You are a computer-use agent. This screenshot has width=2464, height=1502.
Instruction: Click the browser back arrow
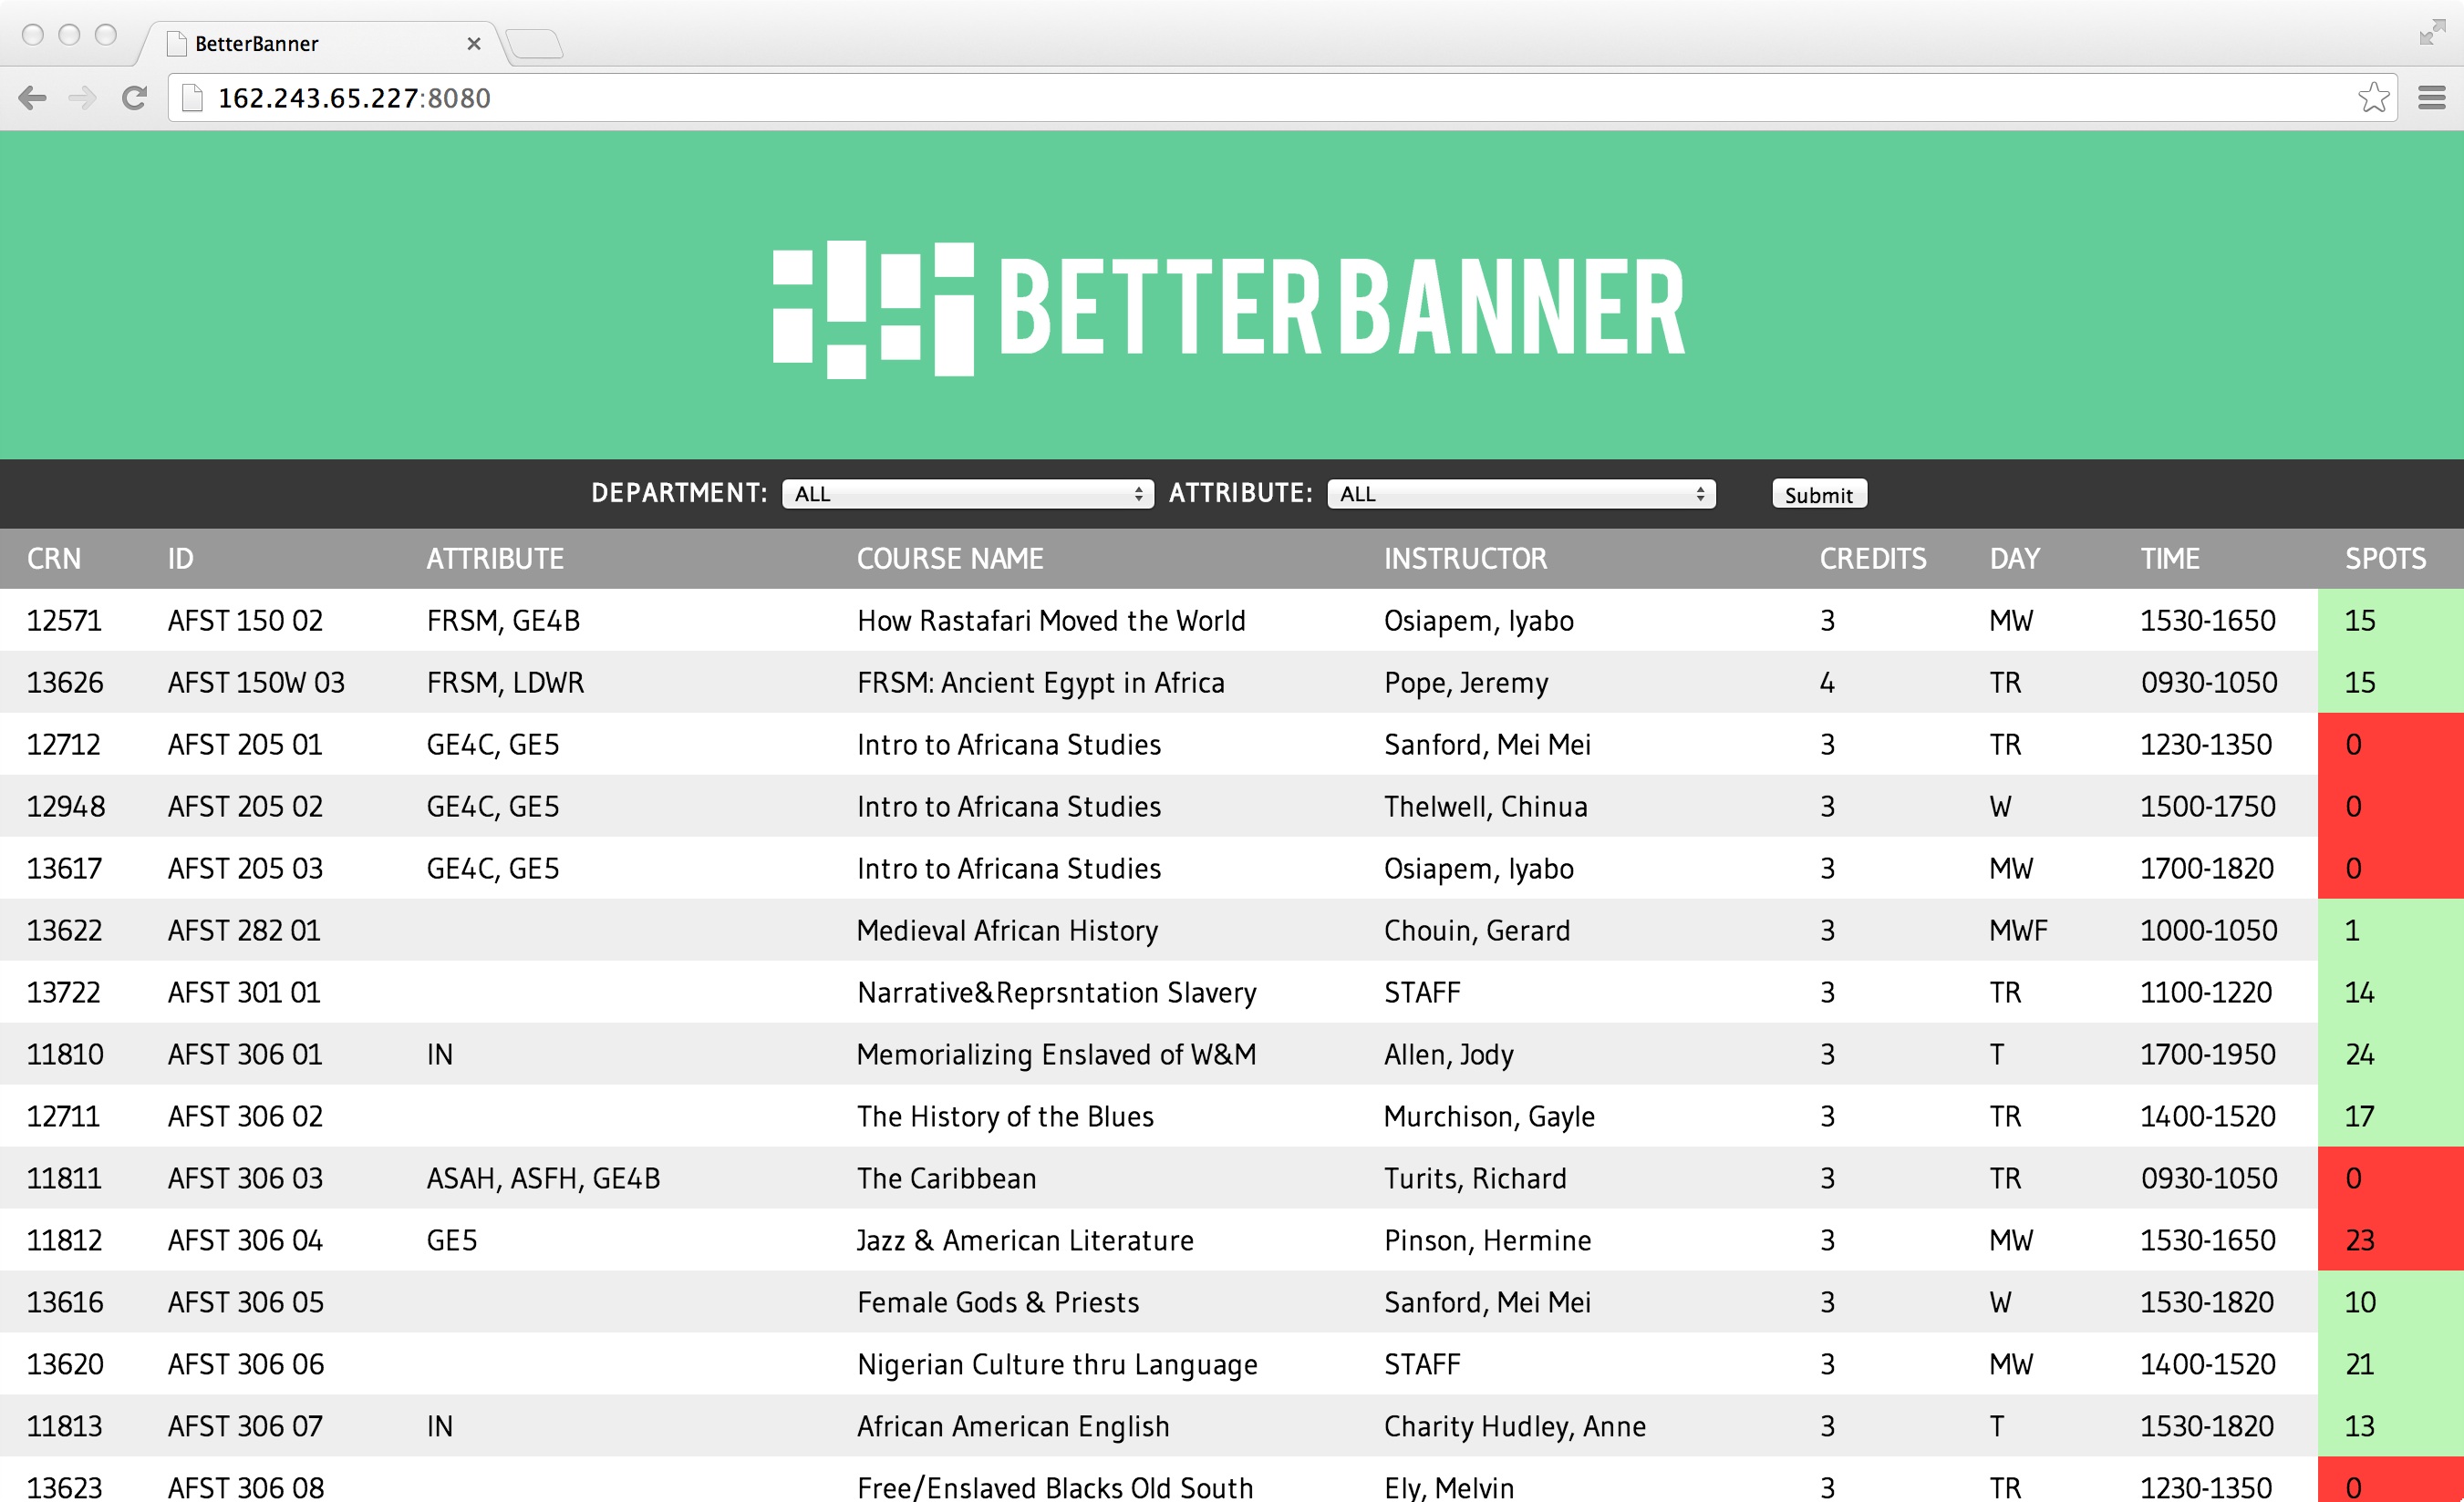click(x=33, y=98)
